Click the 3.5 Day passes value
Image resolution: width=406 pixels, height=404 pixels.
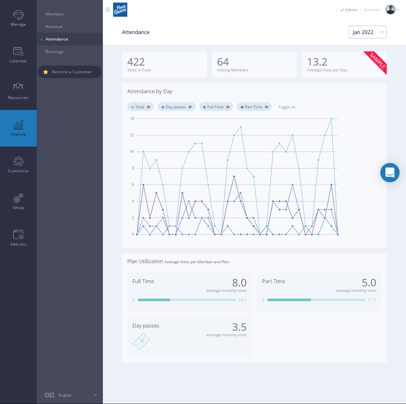click(239, 327)
